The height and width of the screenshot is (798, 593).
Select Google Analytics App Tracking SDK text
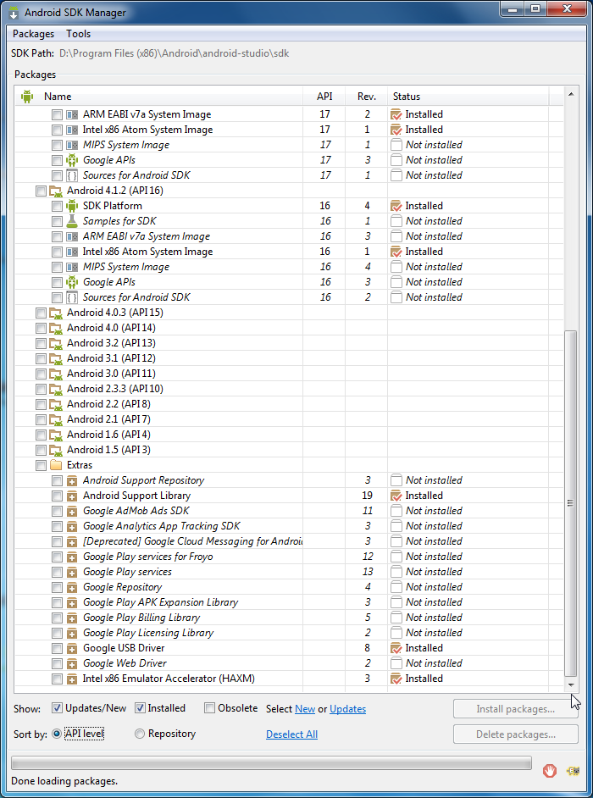click(161, 526)
